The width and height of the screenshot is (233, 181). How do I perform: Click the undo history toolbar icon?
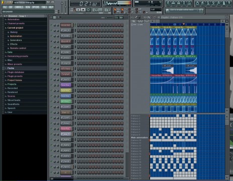pyautogui.click(x=197, y=3)
